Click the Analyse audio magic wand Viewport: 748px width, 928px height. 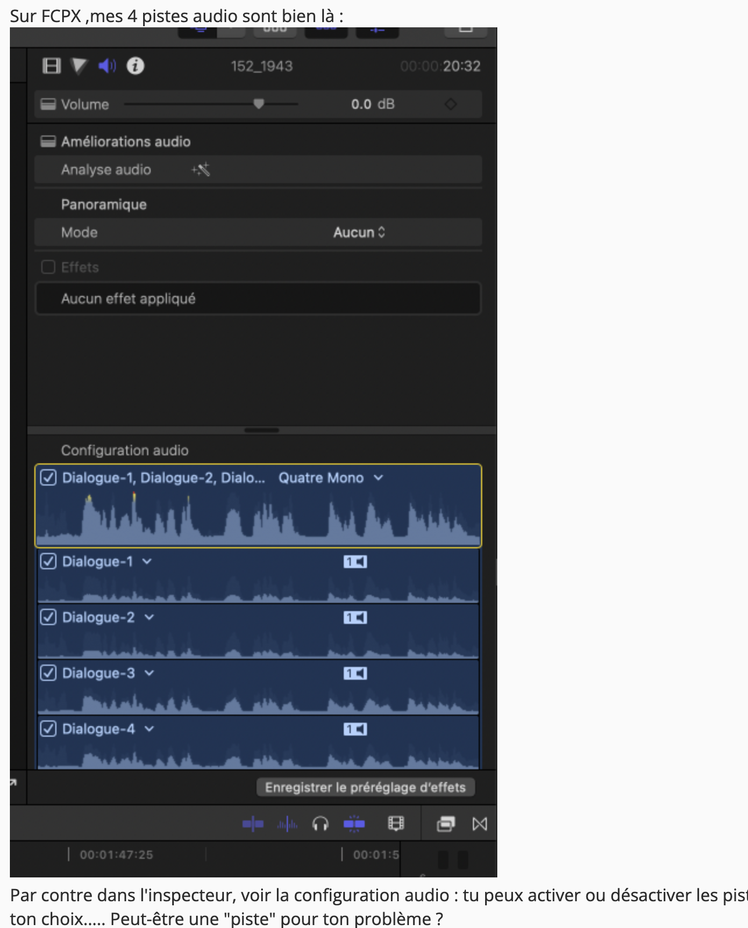click(x=201, y=169)
